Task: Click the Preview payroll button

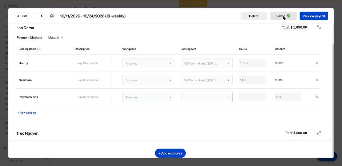Action: 314,16
